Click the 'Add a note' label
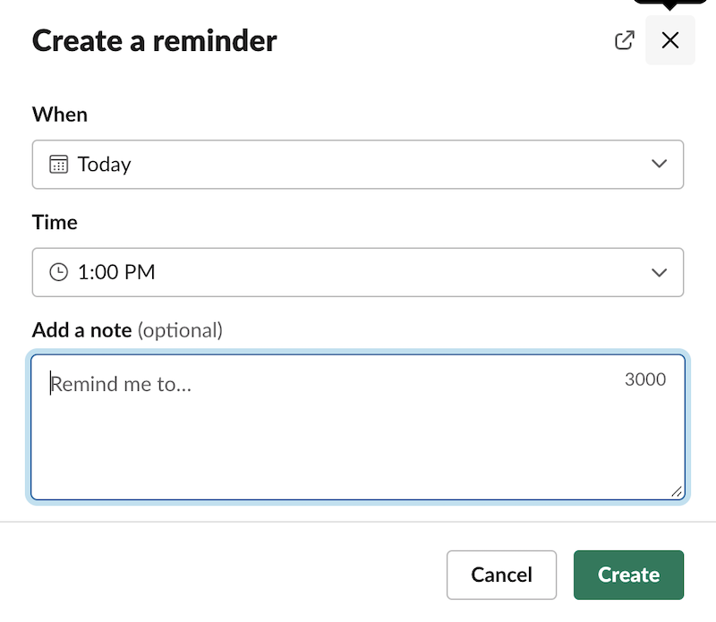The height and width of the screenshot is (622, 716). pos(81,330)
